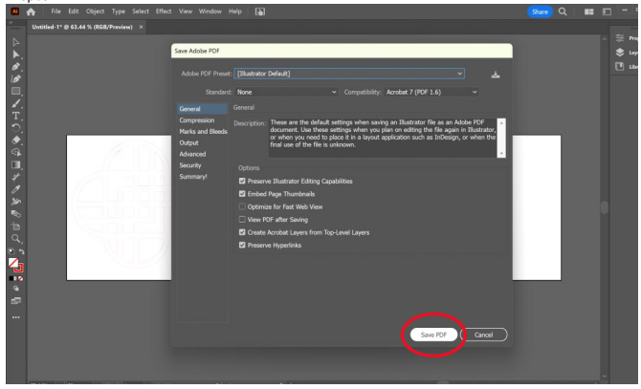Uncheck Preserve Illustrator Editing Capabilities
641x389 pixels.
[241, 181]
